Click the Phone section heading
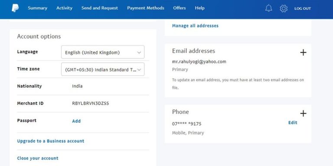The height and width of the screenshot is (166, 333). [x=180, y=112]
